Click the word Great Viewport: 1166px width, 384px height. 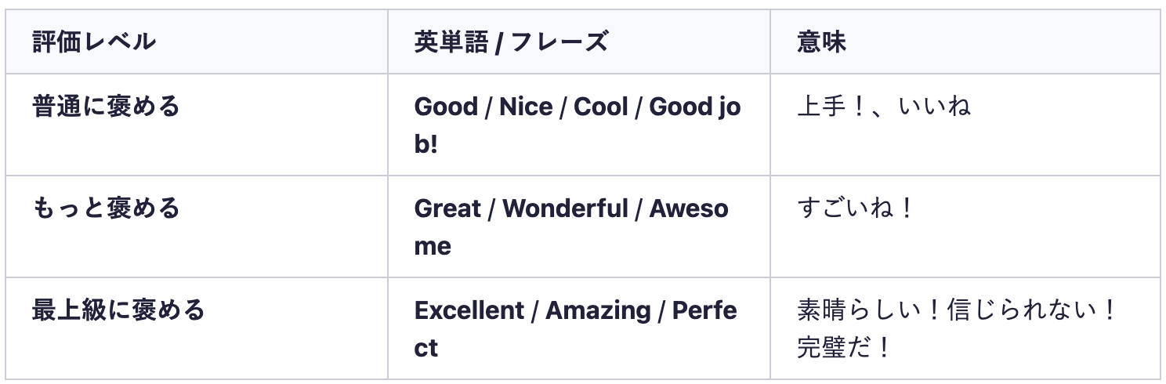click(447, 208)
